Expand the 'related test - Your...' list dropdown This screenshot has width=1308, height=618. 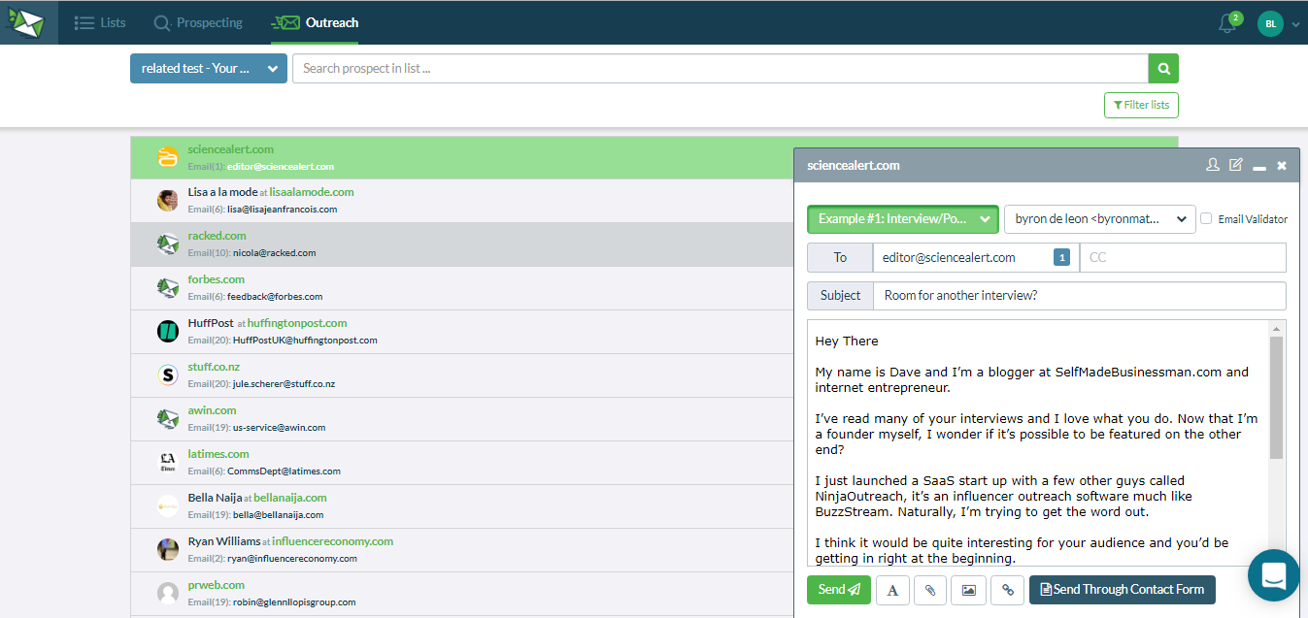click(209, 68)
